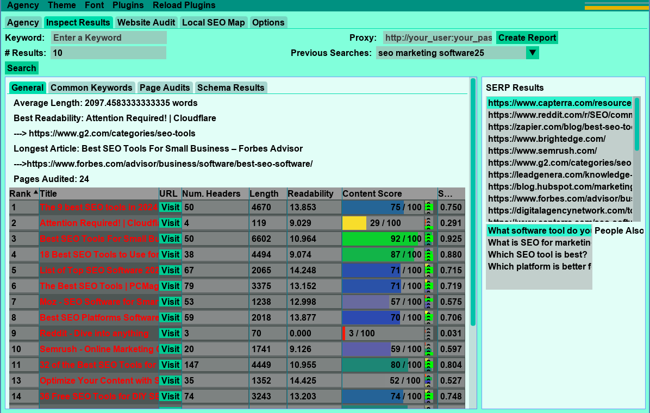Click the SERP Results list scrollbar
The image size is (650, 413).
[x=637, y=124]
